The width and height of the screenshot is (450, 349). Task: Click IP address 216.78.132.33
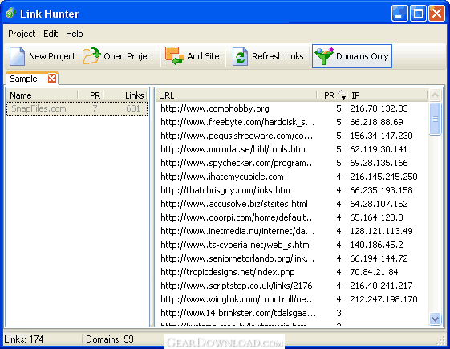[379, 108]
